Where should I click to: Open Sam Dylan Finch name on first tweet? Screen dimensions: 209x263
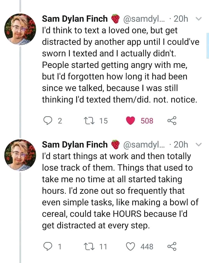coord(75,19)
